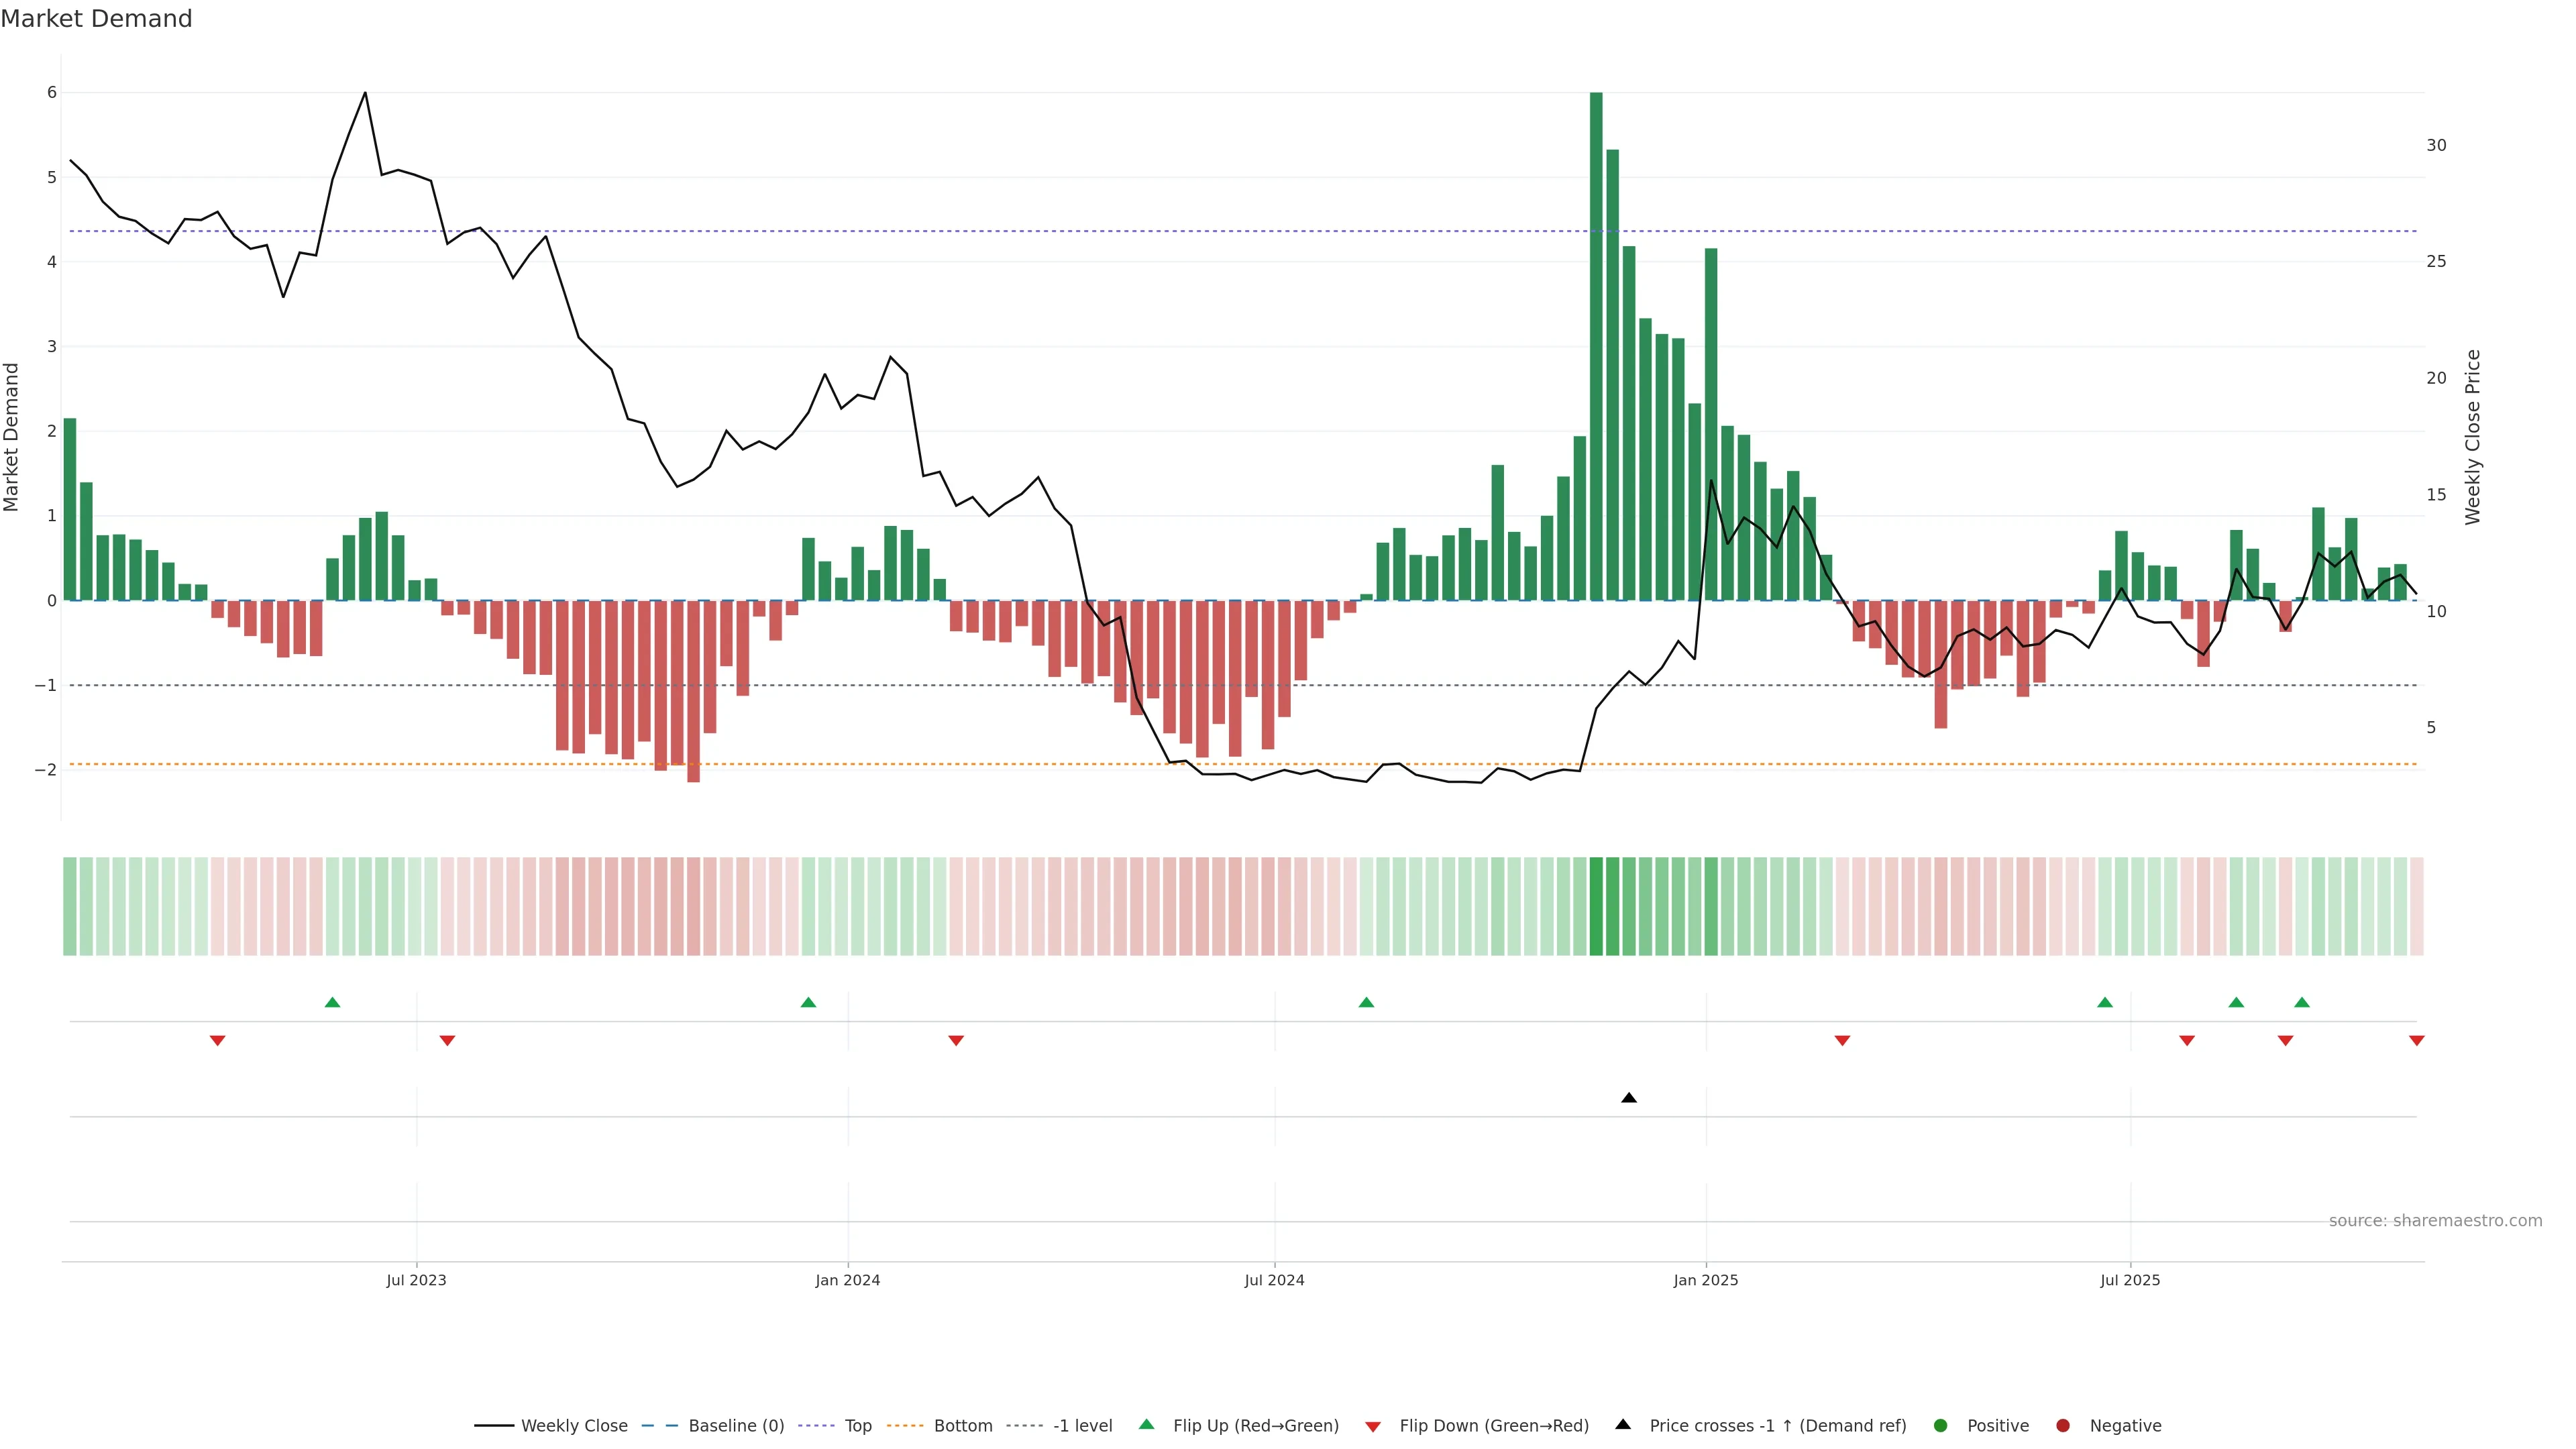Image resolution: width=2576 pixels, height=1449 pixels.
Task: Click the Market Demand chart title
Action: click(96, 19)
